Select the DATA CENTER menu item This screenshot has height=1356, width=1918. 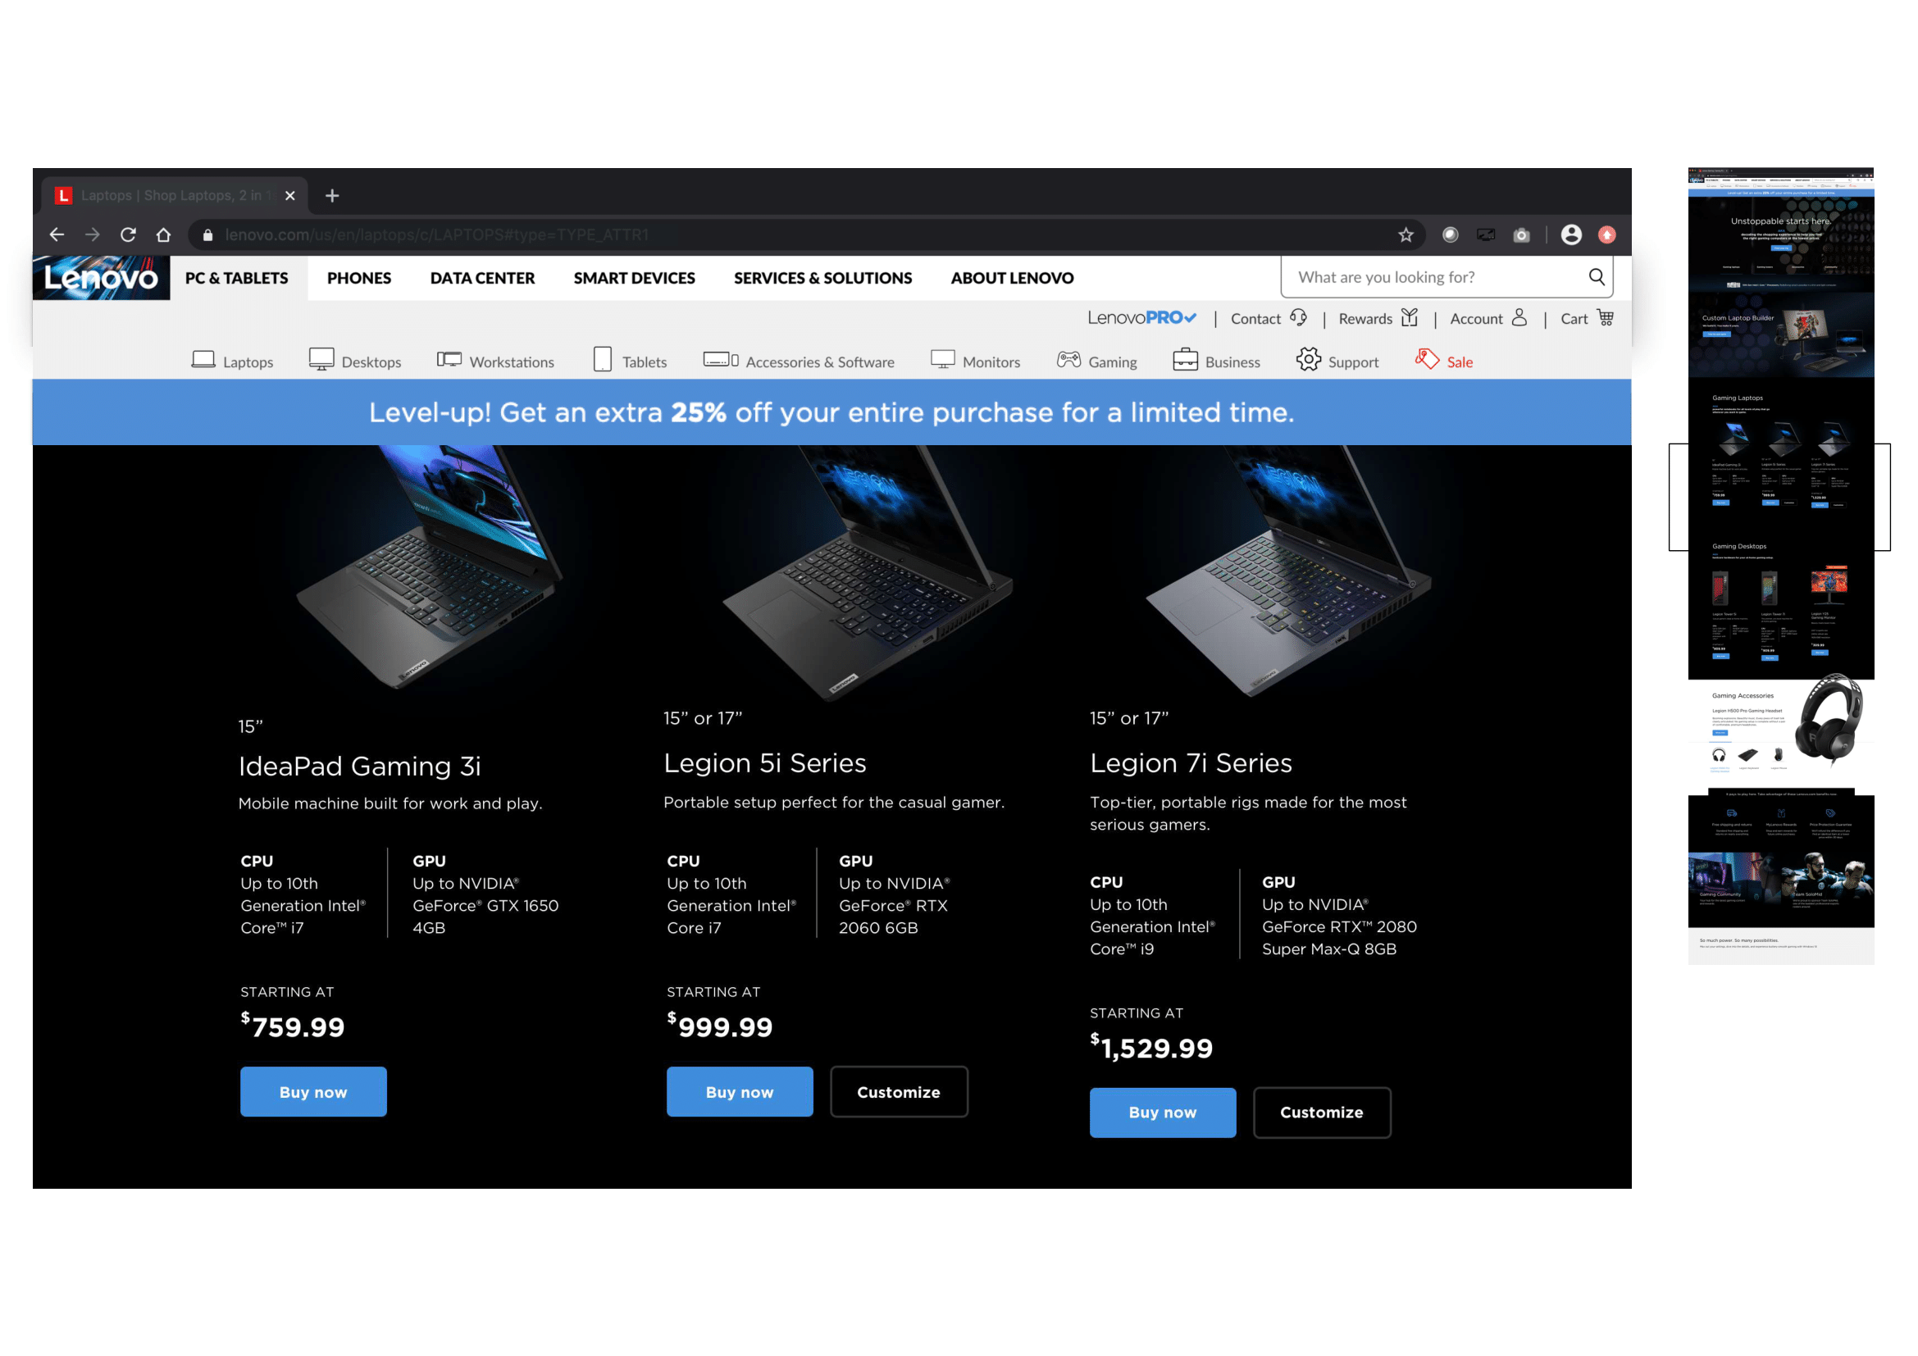coord(482,278)
